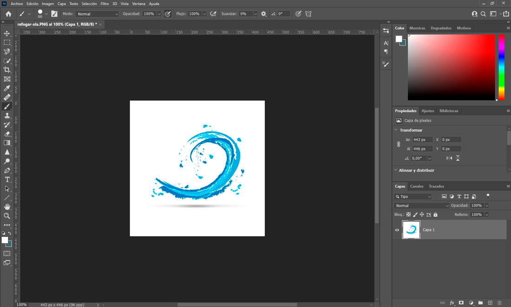This screenshot has width=511, height=307.
Task: Click the create new layer icon
Action: tap(490, 303)
